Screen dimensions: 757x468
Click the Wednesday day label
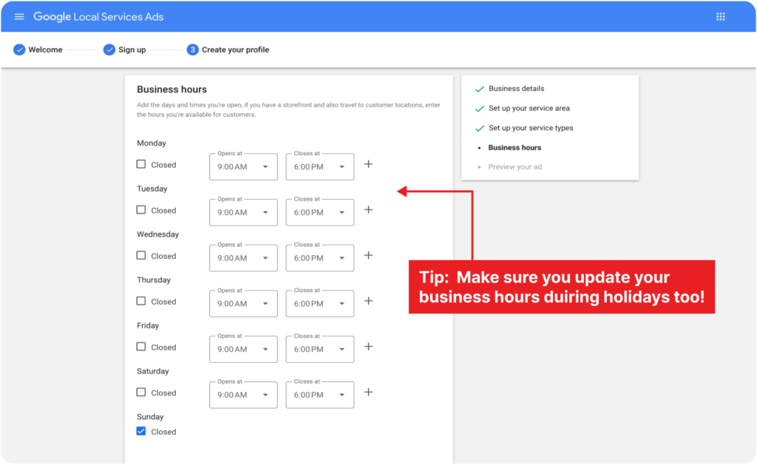tap(158, 234)
